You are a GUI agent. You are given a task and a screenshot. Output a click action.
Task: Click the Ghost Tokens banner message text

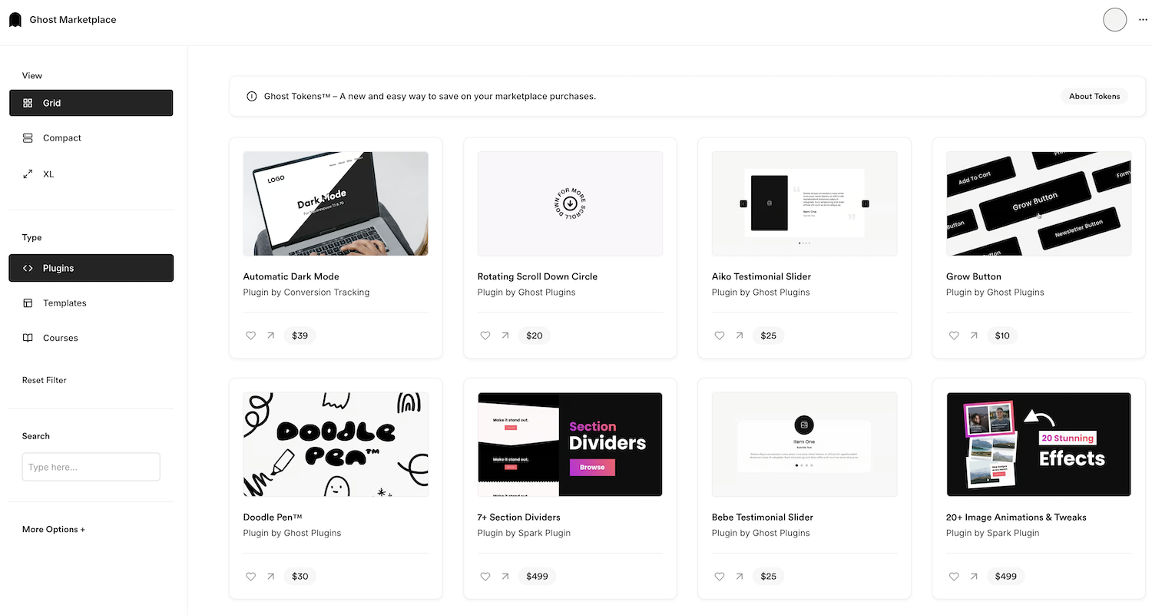(x=430, y=96)
